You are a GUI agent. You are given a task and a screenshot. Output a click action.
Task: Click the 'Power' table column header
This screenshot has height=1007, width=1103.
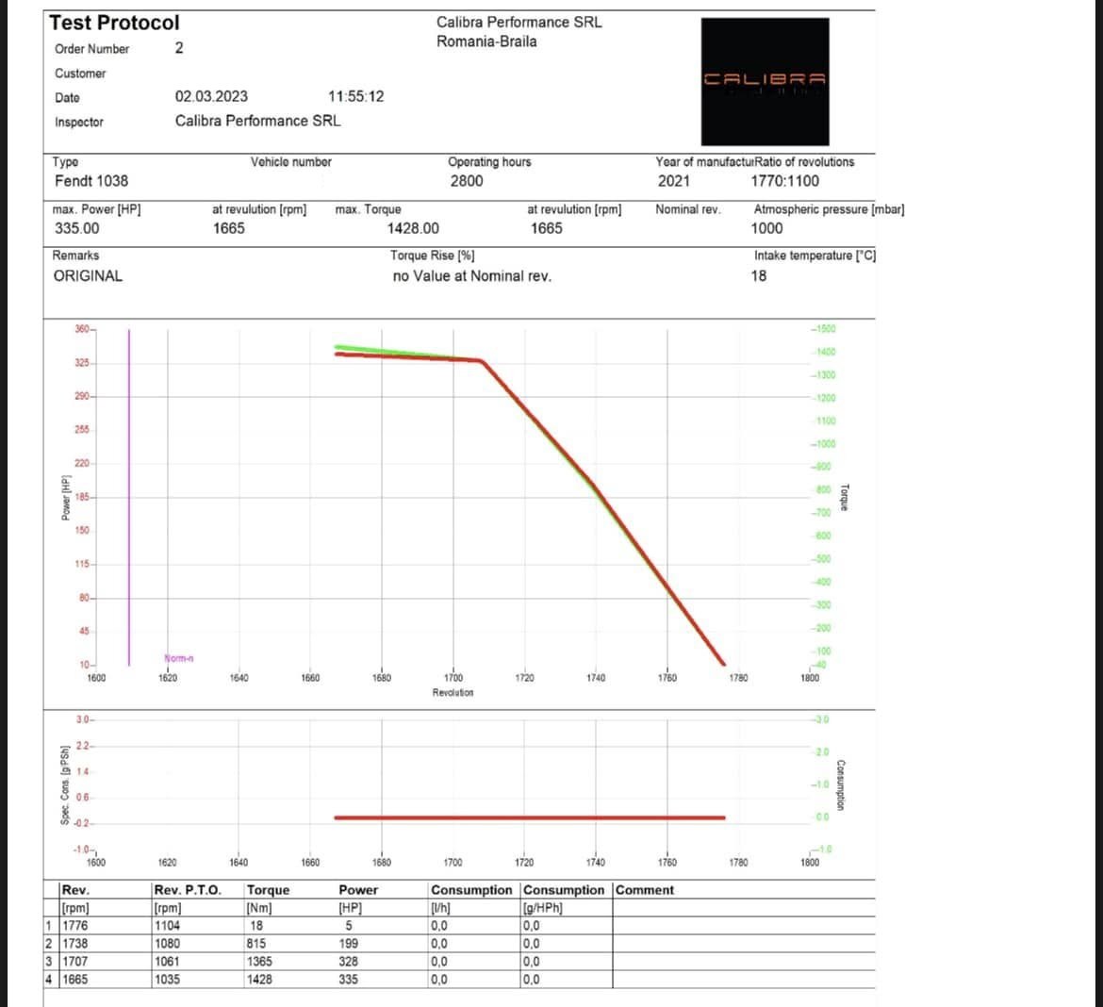tap(358, 889)
